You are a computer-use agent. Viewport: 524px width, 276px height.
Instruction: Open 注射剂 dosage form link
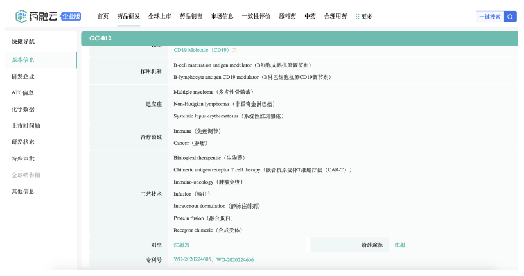(x=182, y=245)
